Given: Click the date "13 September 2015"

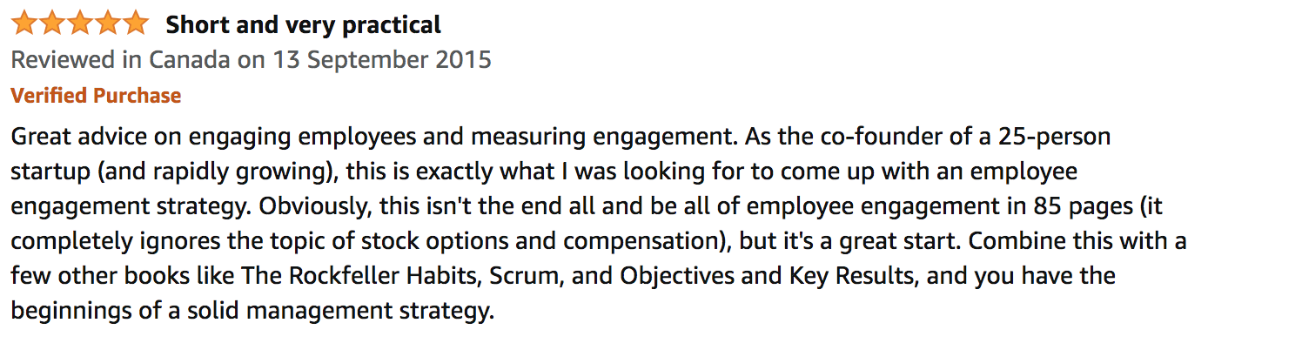Looking at the screenshot, I should tap(382, 60).
